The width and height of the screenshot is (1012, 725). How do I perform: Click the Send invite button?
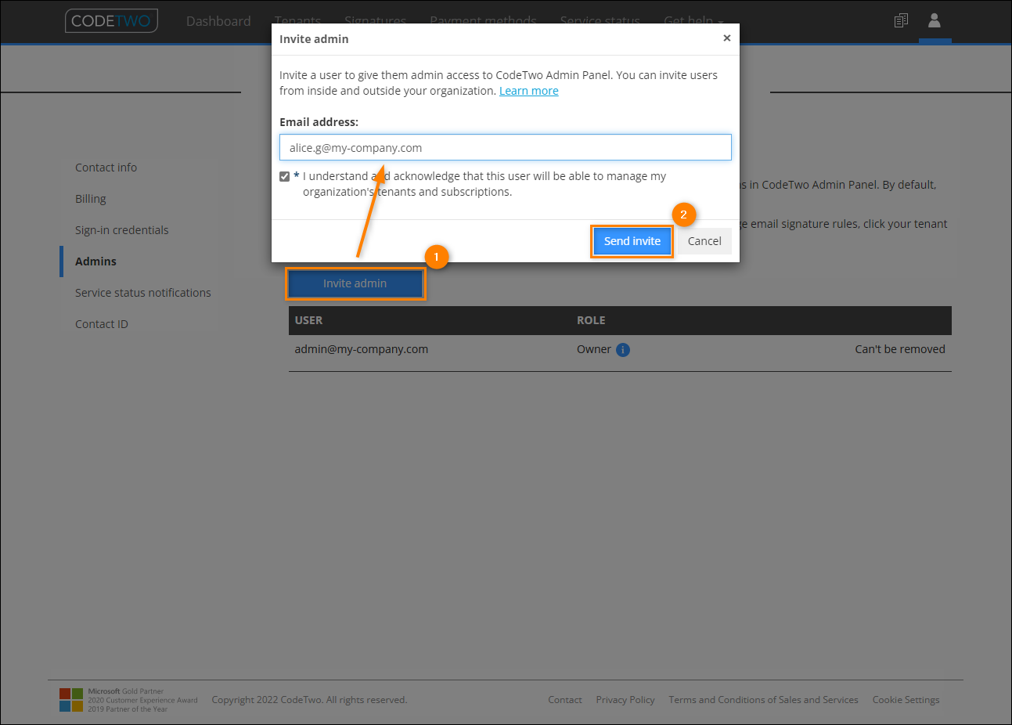[632, 241]
